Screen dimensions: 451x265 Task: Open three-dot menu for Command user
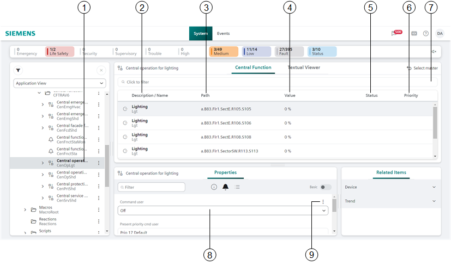323,202
